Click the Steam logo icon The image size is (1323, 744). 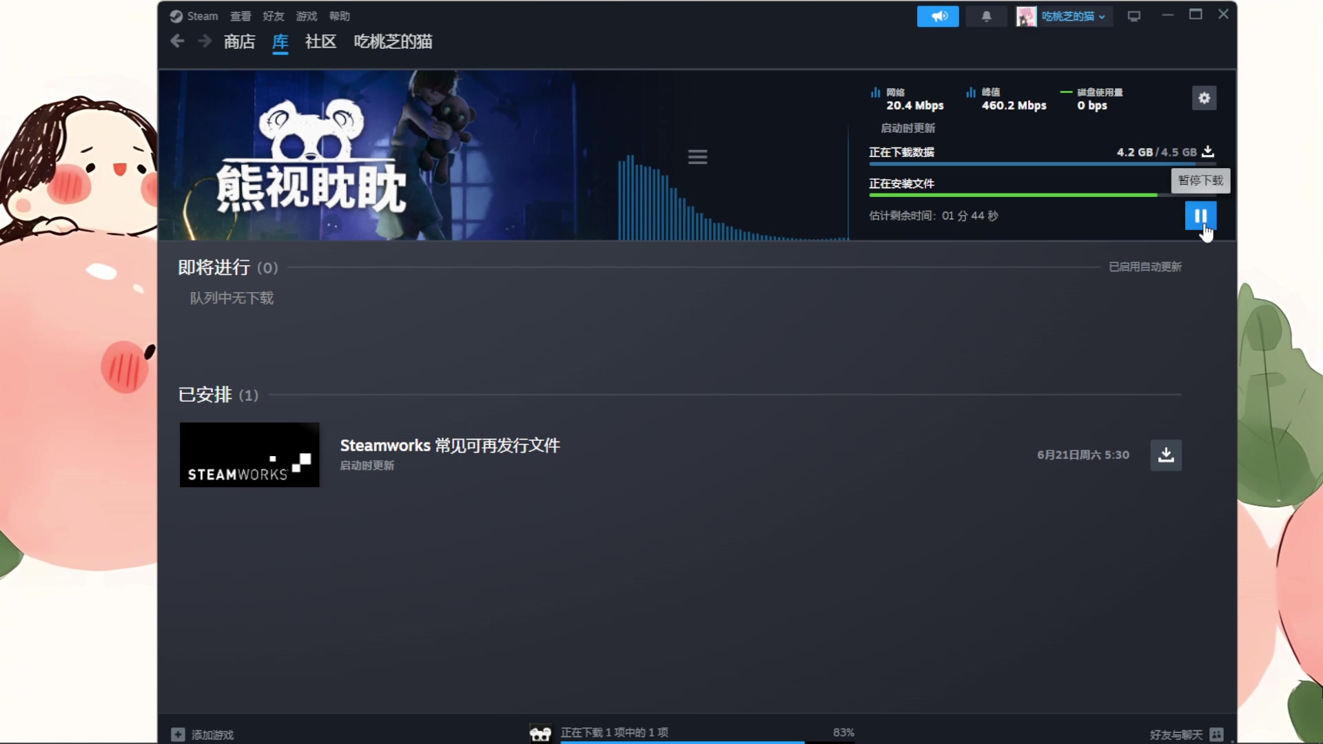(176, 16)
